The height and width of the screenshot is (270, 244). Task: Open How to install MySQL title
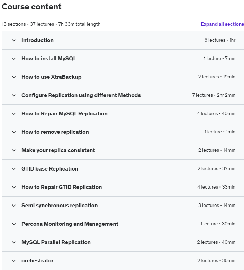(49, 59)
